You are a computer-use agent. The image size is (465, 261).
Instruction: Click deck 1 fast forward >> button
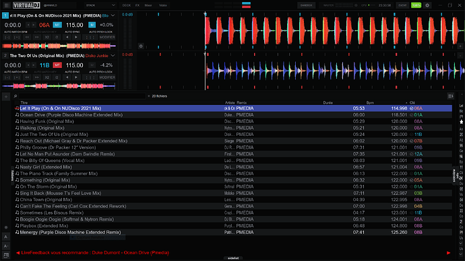pyautogui.click(x=37, y=37)
